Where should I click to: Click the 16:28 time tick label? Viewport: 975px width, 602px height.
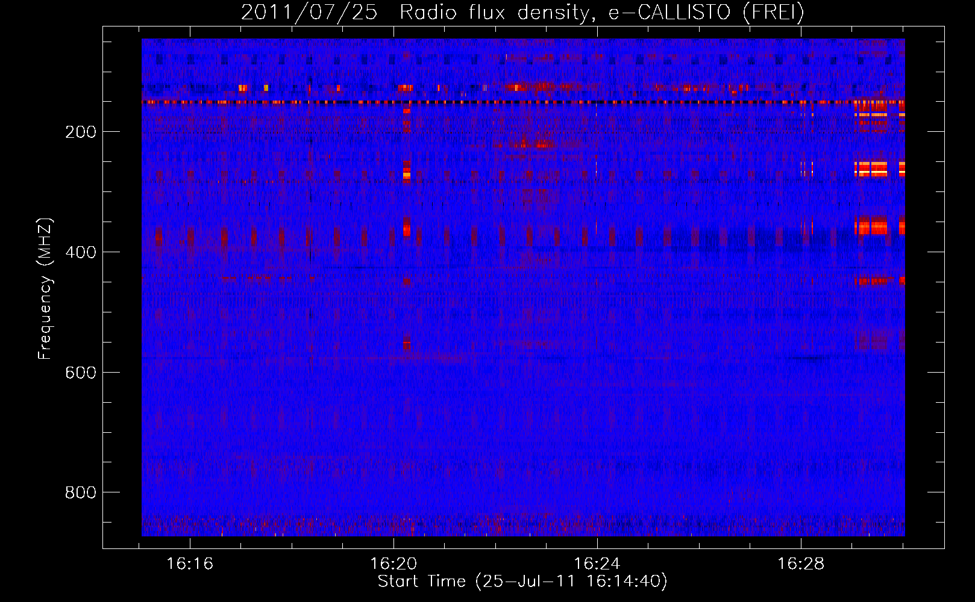click(x=801, y=563)
